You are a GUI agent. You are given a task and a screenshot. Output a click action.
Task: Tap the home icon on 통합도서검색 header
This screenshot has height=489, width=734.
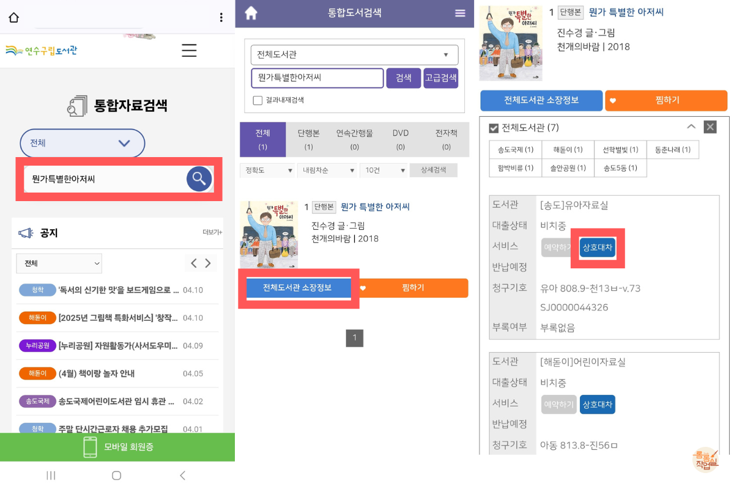(251, 12)
